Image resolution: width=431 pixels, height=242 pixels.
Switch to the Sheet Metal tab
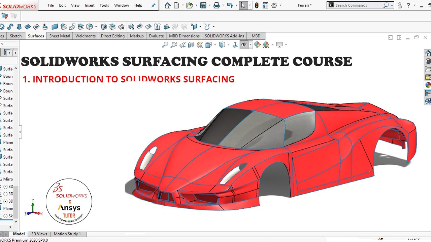point(60,36)
